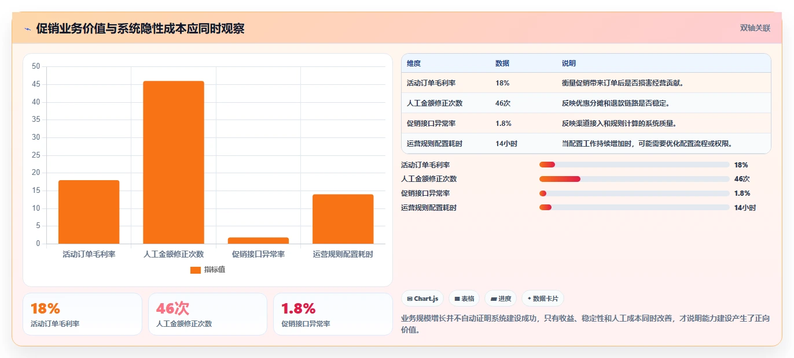Open the 1.8% 促销接口异常率 data card
The height and width of the screenshot is (358, 794).
pyautogui.click(x=333, y=314)
